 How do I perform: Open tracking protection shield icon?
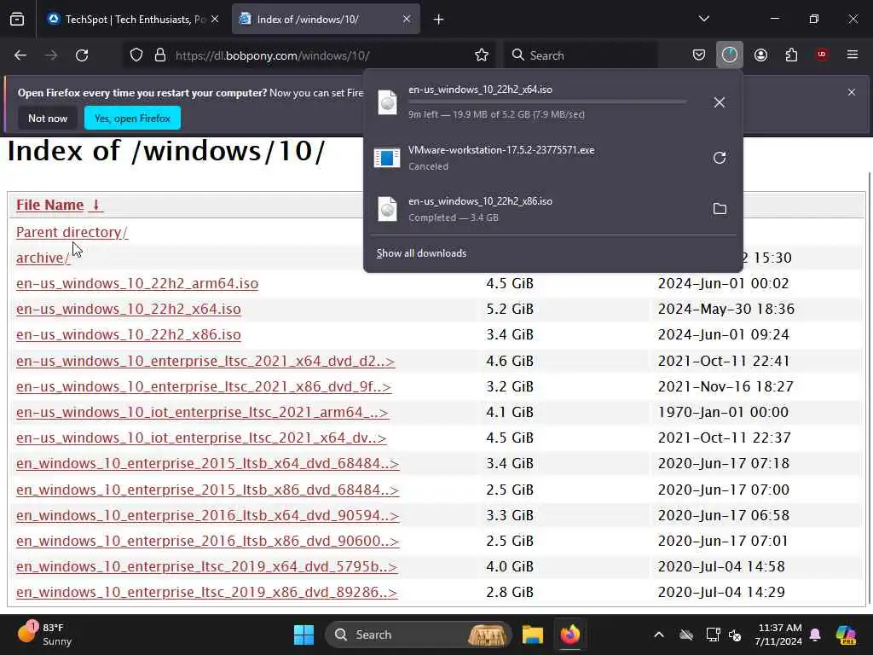(136, 55)
